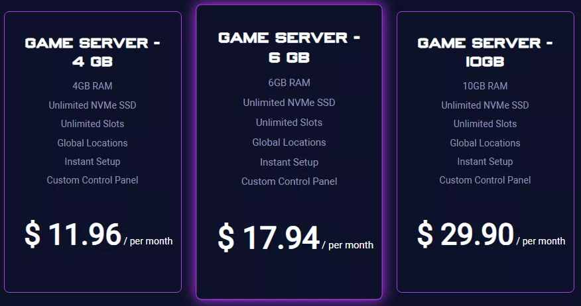This screenshot has height=306, width=581.
Task: Click Global Locations in 4 GB plan
Action: pos(92,143)
